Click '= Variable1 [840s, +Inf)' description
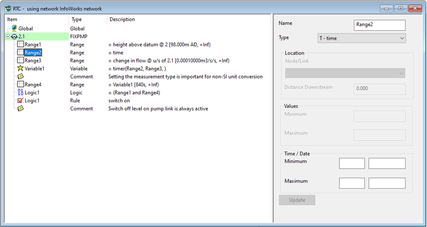Image resolution: width=427 pixels, height=227 pixels. (x=134, y=85)
